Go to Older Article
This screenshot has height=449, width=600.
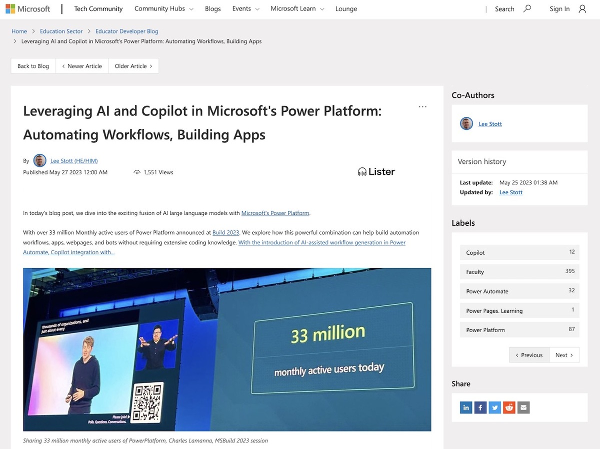(133, 66)
